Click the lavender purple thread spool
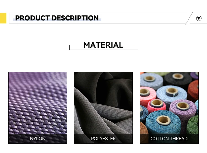207x153 pixels. pyautogui.click(x=183, y=109)
